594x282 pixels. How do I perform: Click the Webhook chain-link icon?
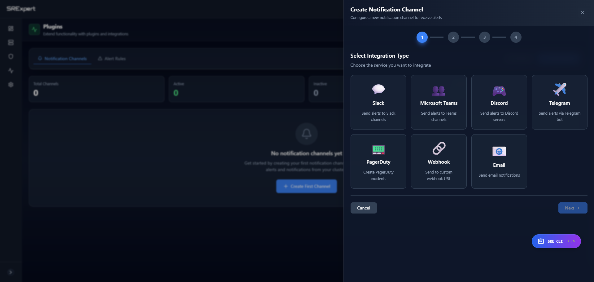click(439, 148)
